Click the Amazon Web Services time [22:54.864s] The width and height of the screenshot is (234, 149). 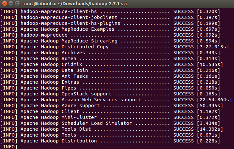(214, 100)
